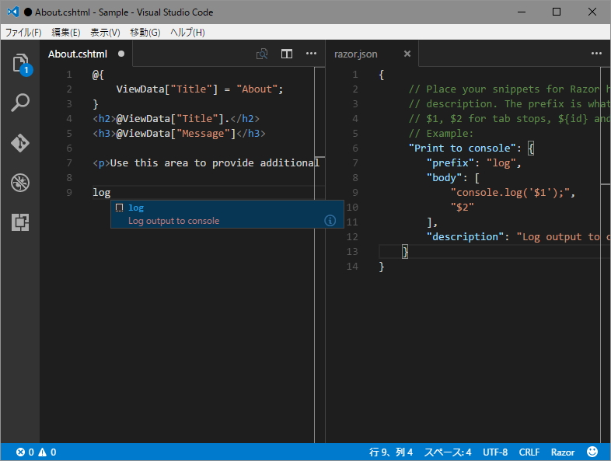Image resolution: width=611 pixels, height=461 pixels.
Task: Click the h3 ViewData["Message"] line
Action: (179, 133)
